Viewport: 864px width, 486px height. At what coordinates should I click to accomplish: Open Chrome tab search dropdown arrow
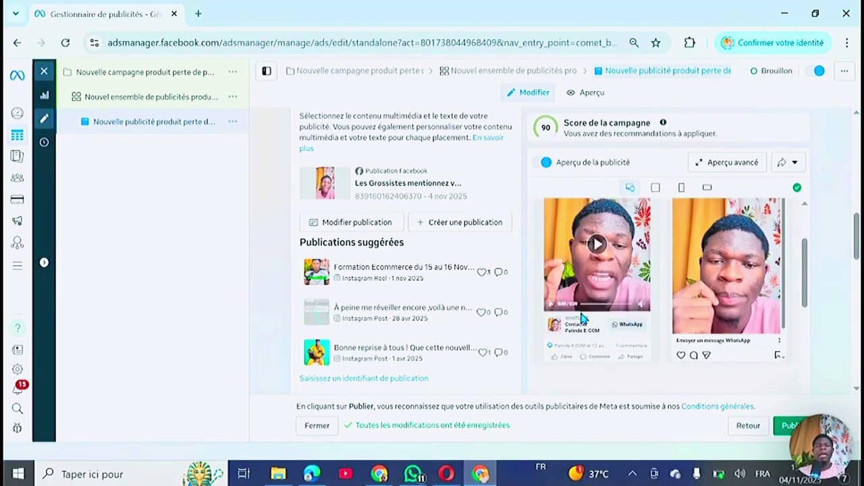pyautogui.click(x=15, y=13)
